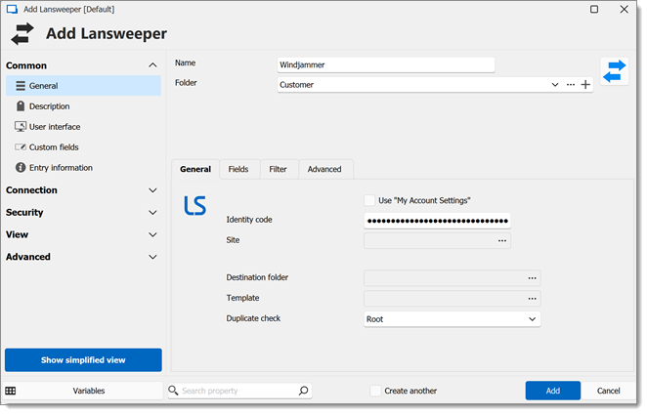Open Destination folder ellipsis button
The height and width of the screenshot is (415, 647).
click(533, 278)
